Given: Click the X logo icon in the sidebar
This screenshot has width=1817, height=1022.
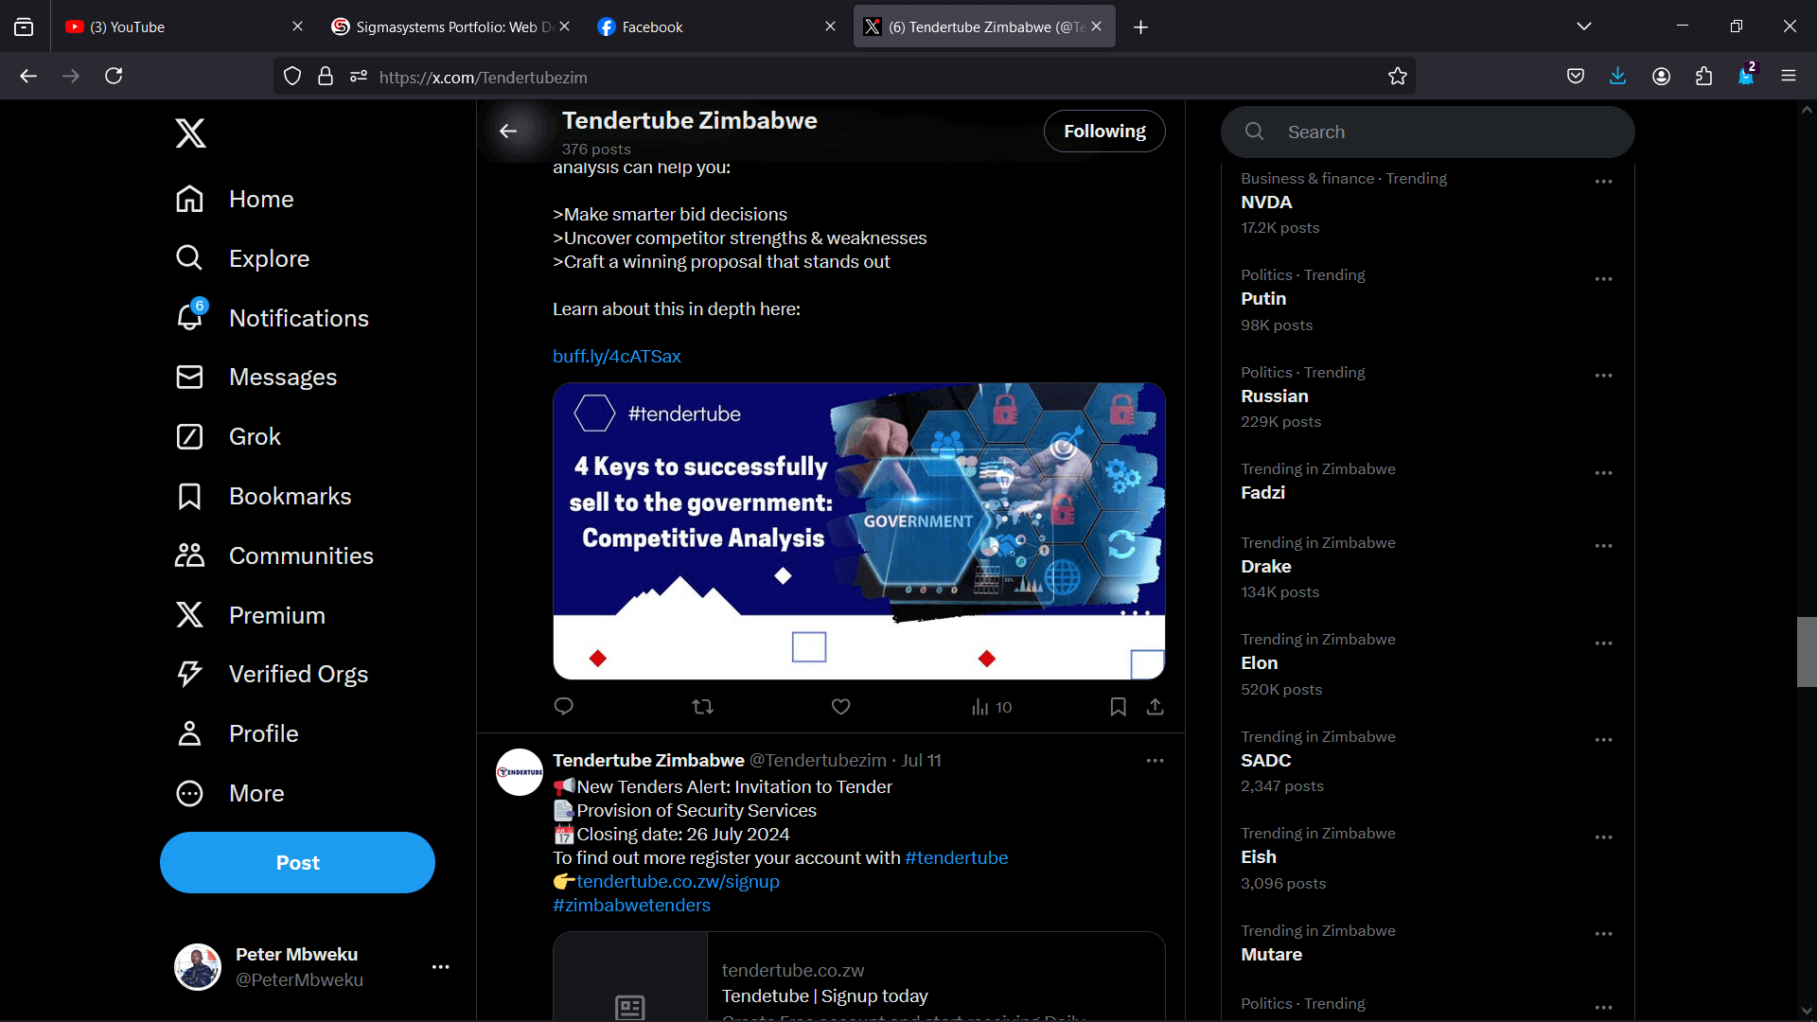Looking at the screenshot, I should click(x=190, y=133).
